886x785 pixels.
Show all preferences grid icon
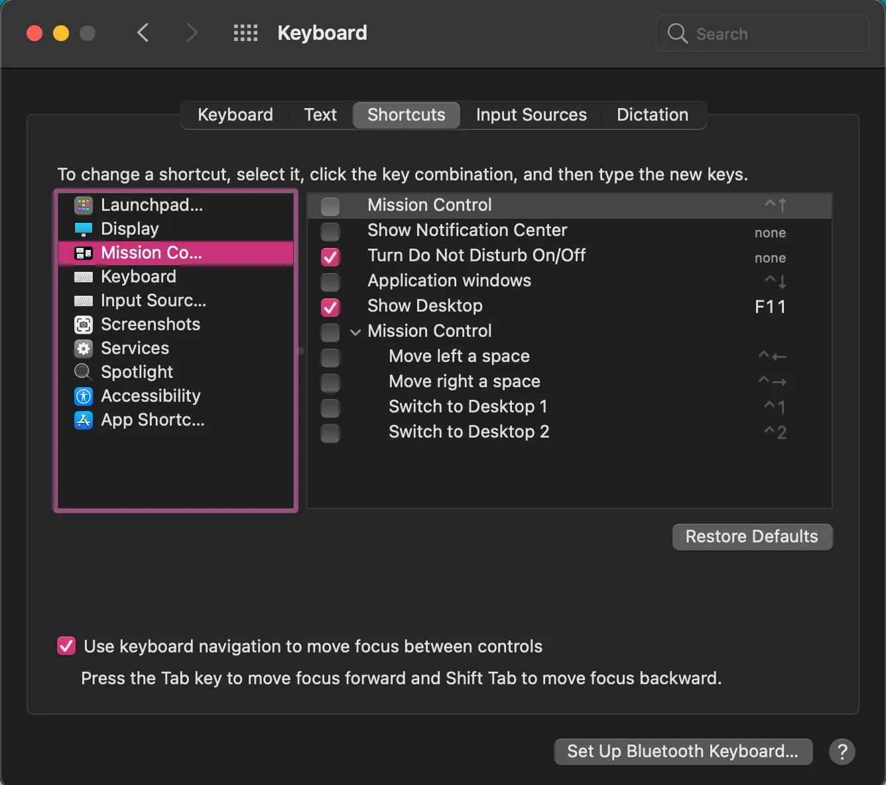[245, 33]
